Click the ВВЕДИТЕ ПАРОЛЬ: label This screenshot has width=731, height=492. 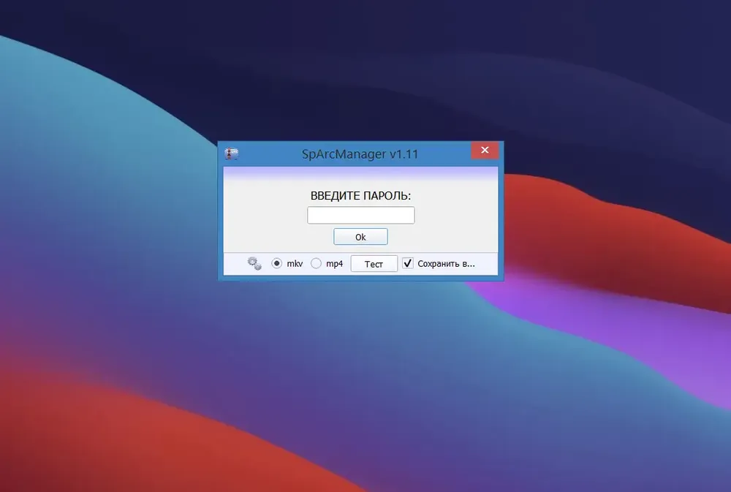pos(360,196)
